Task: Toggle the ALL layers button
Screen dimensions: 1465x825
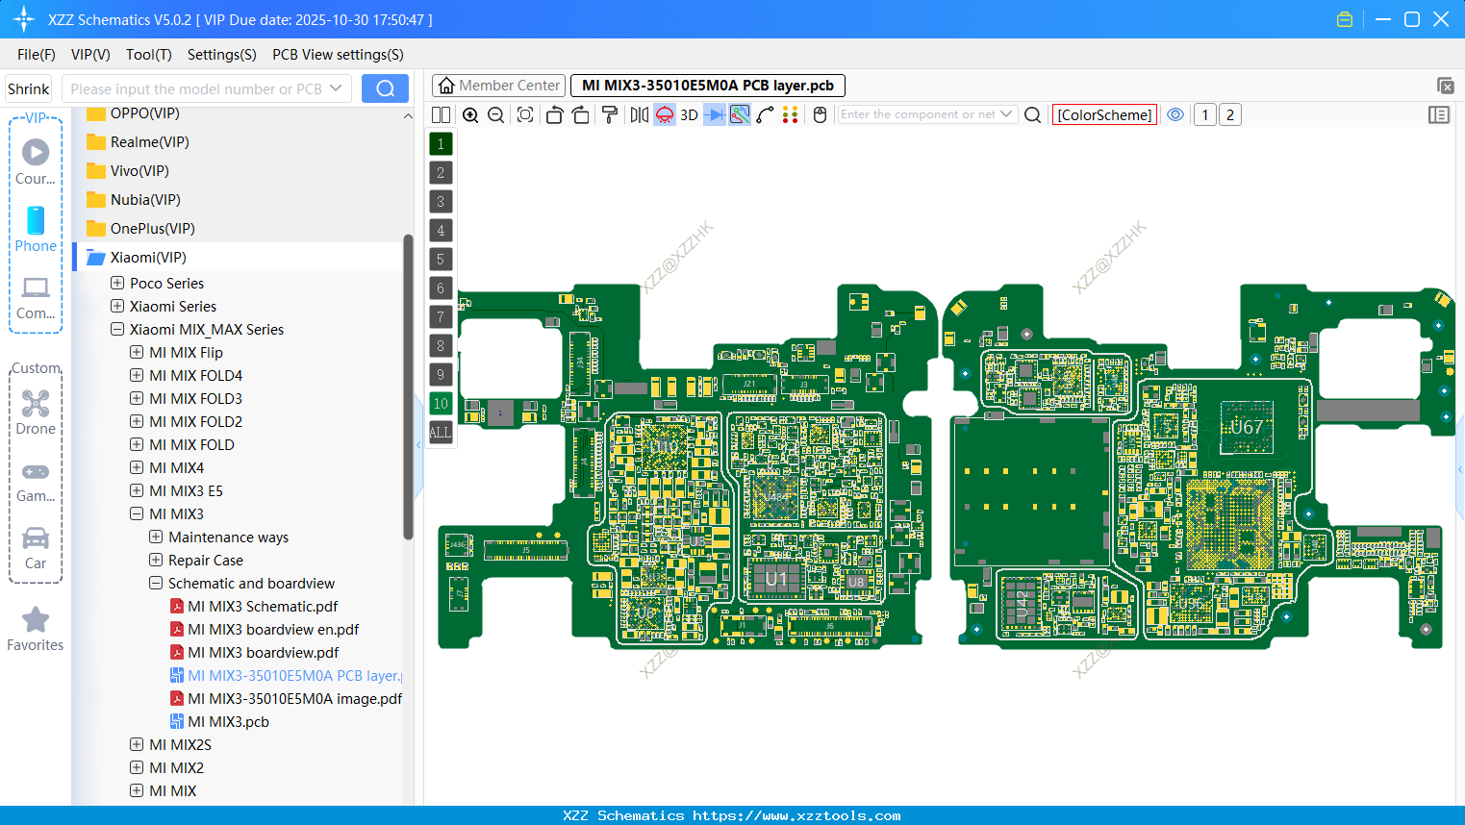Action: click(x=441, y=433)
